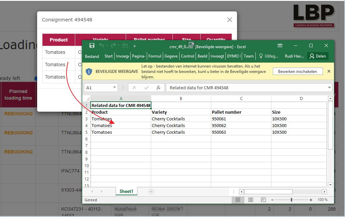The height and width of the screenshot is (217, 345).
Task: Click the Rudi Hav... account name
Action: point(294,56)
